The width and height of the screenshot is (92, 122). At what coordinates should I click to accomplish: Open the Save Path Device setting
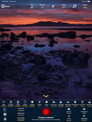(89, 103)
